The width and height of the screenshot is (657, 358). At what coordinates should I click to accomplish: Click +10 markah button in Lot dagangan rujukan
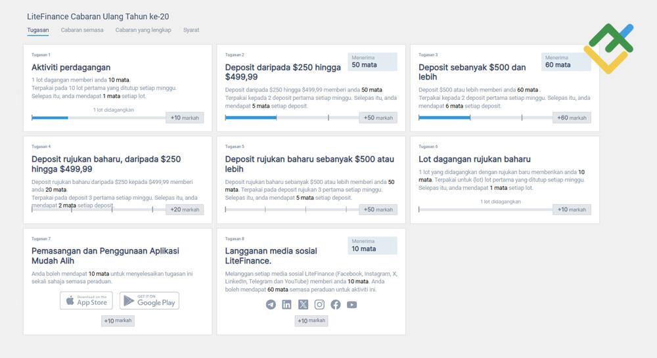572,210
